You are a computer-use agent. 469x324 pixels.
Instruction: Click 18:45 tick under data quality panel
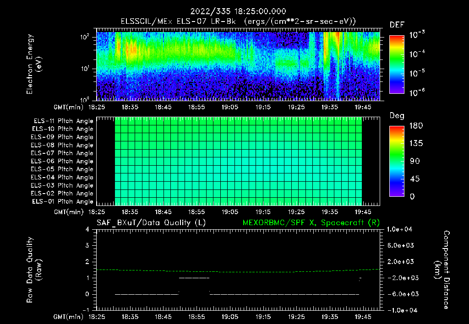pos(164,317)
